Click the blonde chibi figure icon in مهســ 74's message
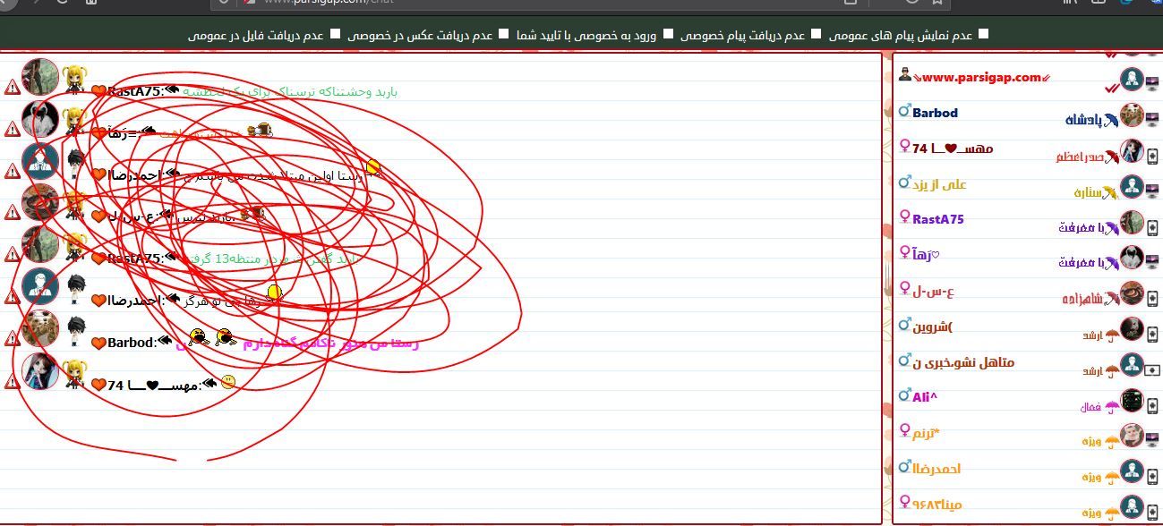The width and height of the screenshot is (1163, 526). click(x=74, y=373)
